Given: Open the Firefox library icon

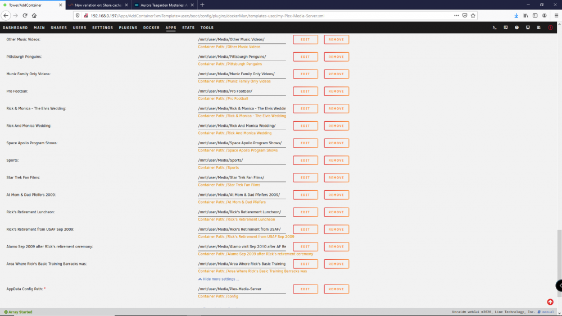Looking at the screenshot, I should 525,15.
